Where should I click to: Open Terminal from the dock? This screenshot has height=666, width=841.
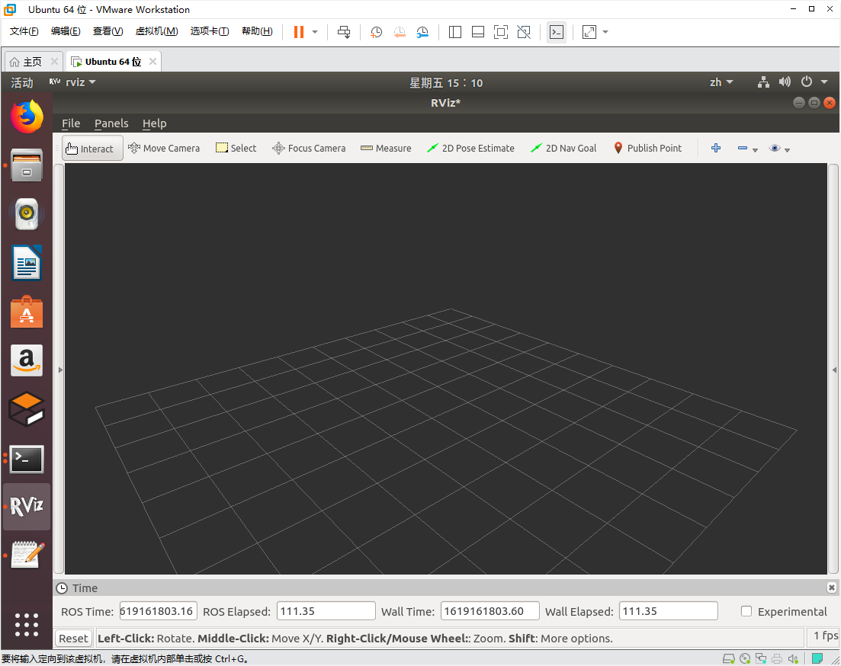pos(26,459)
